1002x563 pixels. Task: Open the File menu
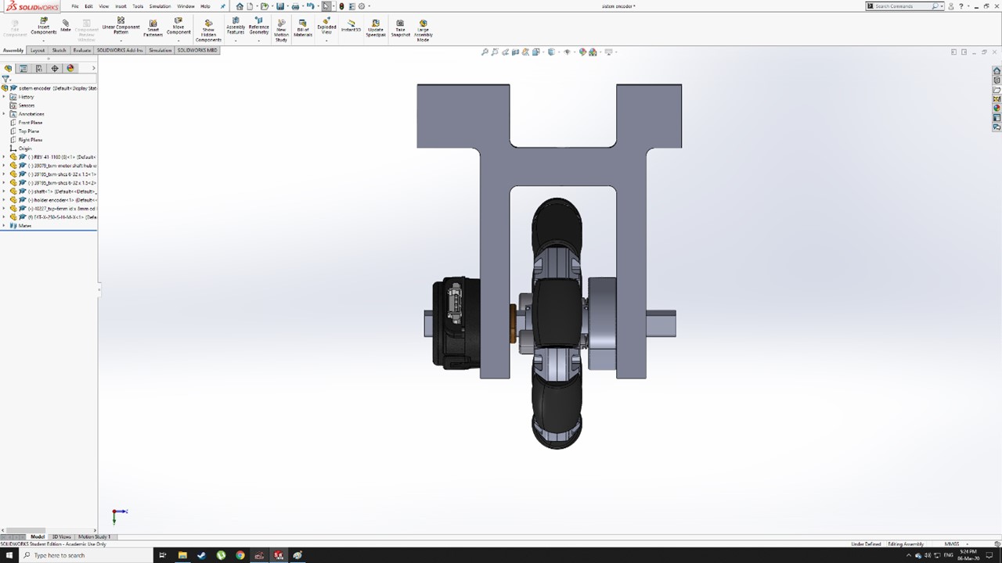(75, 6)
